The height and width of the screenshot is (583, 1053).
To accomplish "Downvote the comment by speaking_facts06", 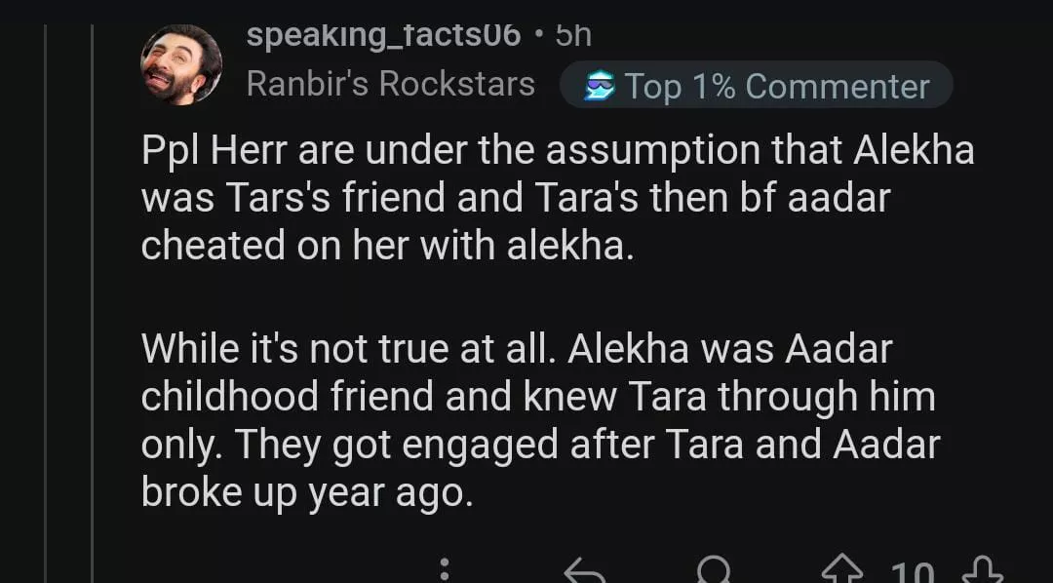I will [x=981, y=571].
